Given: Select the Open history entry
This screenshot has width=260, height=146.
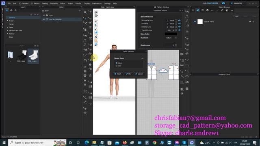Looking at the screenshot, I should click(51, 15).
